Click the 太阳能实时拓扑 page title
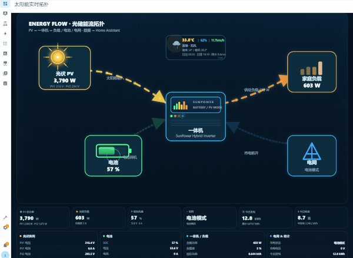The width and height of the screenshot is (353, 258). point(31,5)
